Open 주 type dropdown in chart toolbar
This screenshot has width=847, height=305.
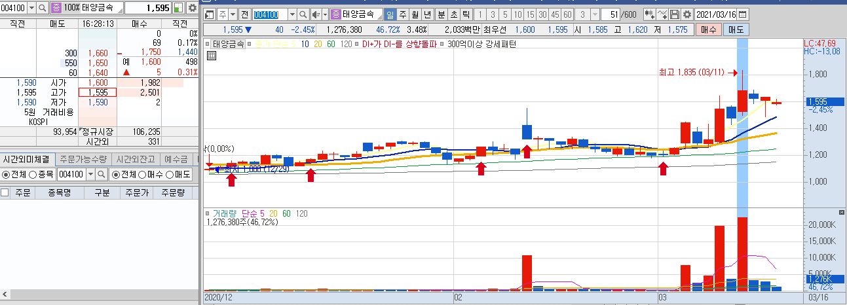pyautogui.click(x=233, y=14)
